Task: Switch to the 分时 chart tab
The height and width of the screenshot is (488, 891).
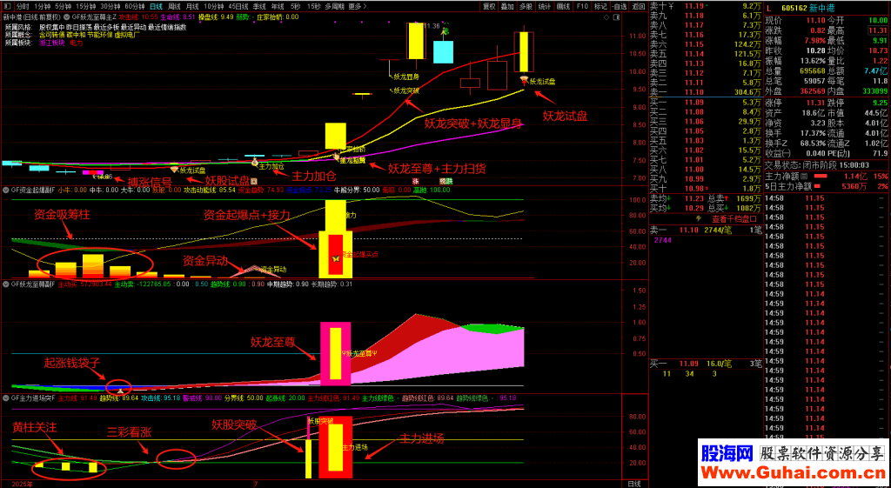Action: 23,7
